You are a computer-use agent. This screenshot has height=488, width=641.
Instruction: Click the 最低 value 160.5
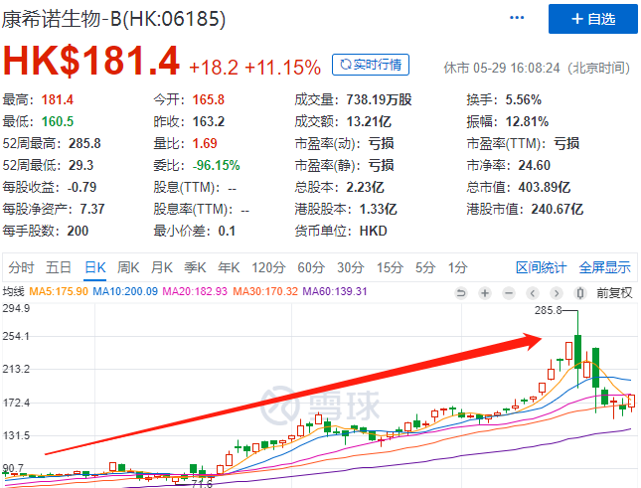point(58,121)
